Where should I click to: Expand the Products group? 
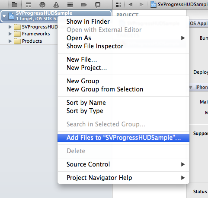[10, 41]
